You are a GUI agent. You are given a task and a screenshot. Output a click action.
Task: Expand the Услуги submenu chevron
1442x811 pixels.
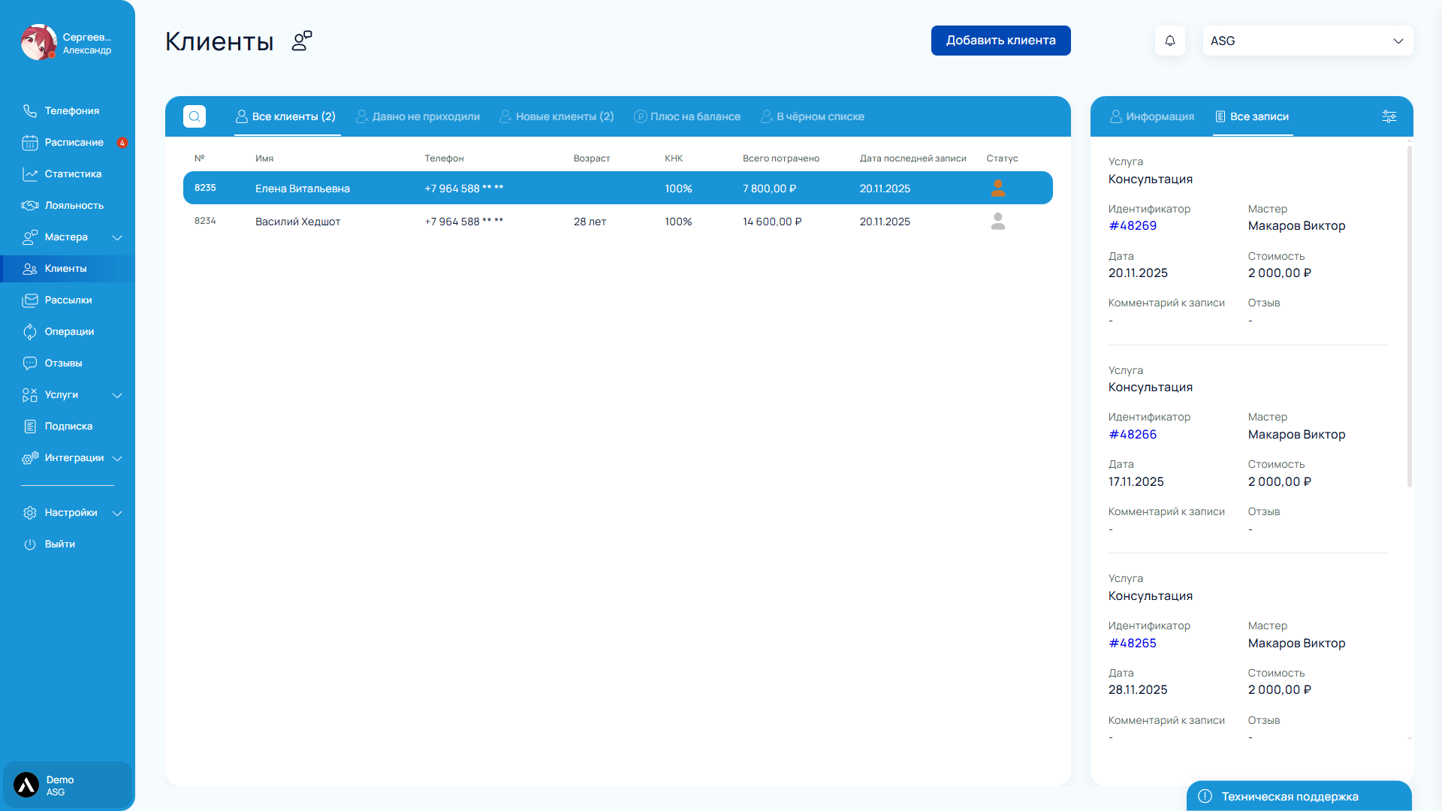(x=117, y=395)
